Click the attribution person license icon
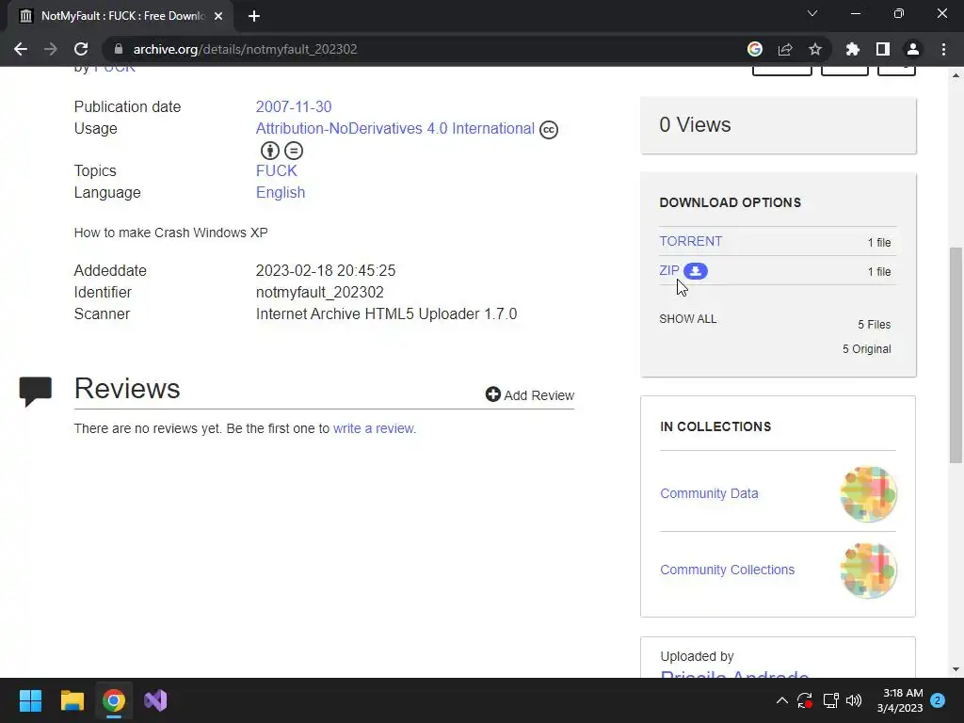Image resolution: width=964 pixels, height=723 pixels. (270, 151)
